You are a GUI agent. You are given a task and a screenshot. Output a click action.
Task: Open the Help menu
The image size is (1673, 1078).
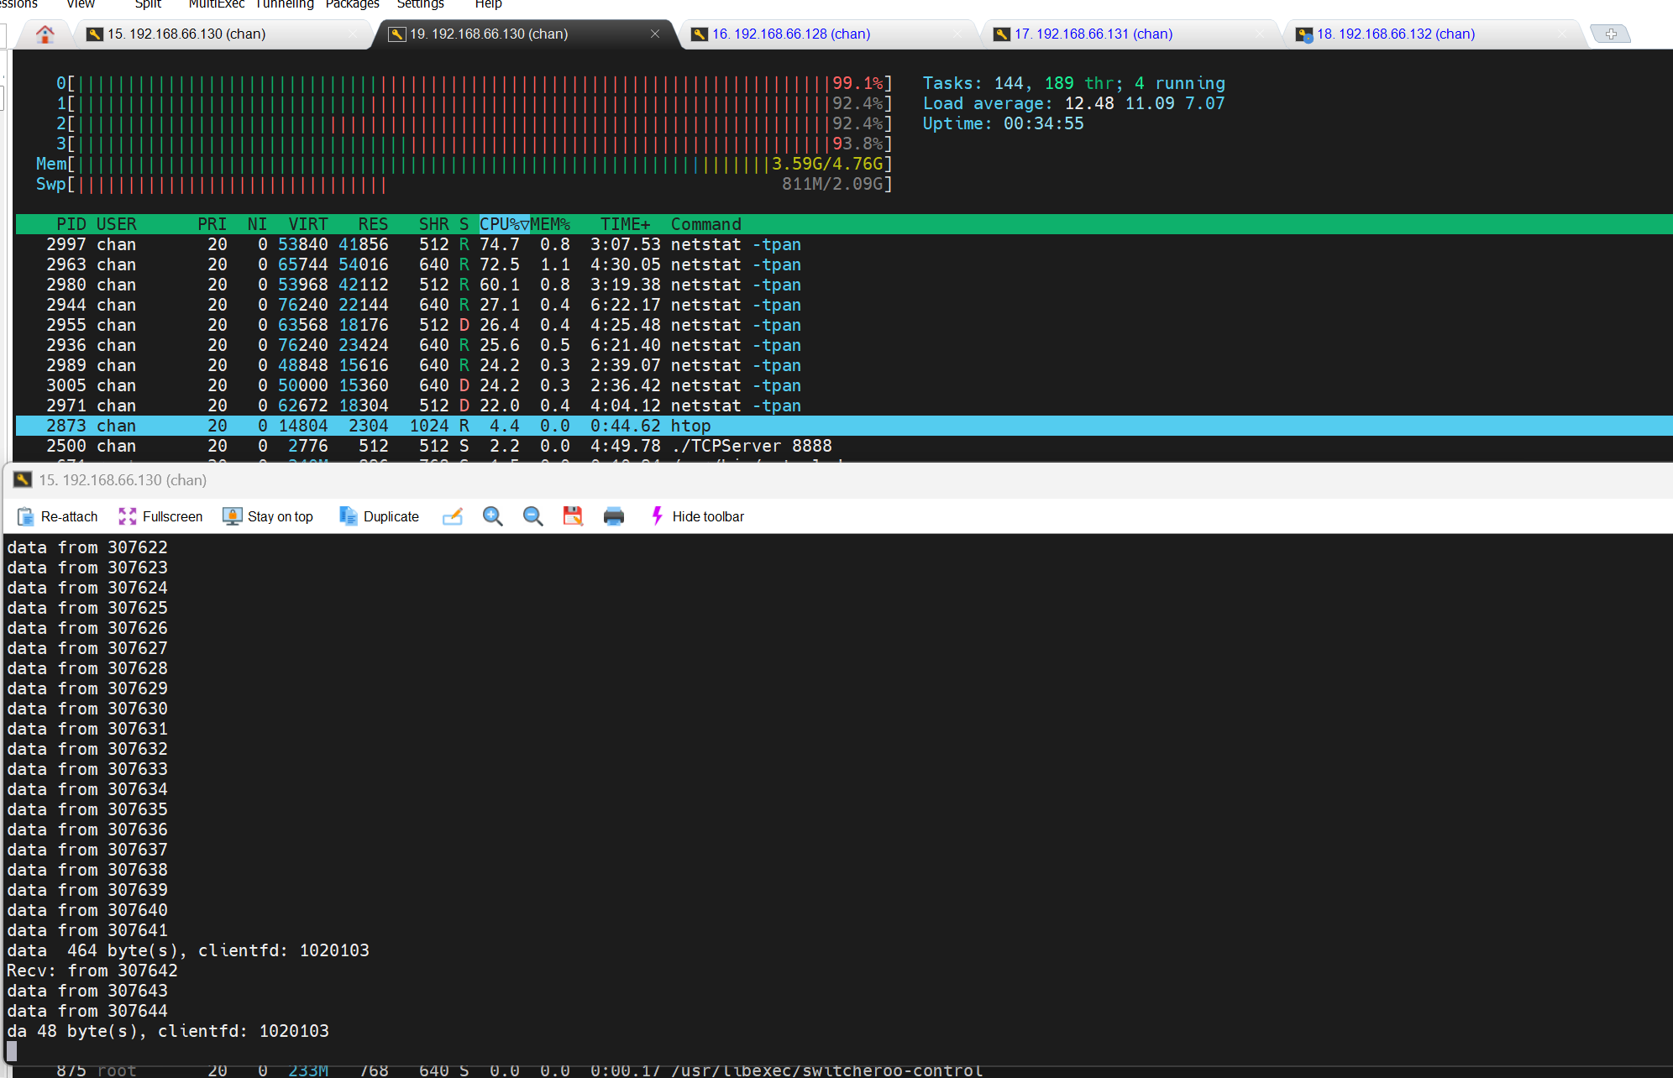(488, 4)
